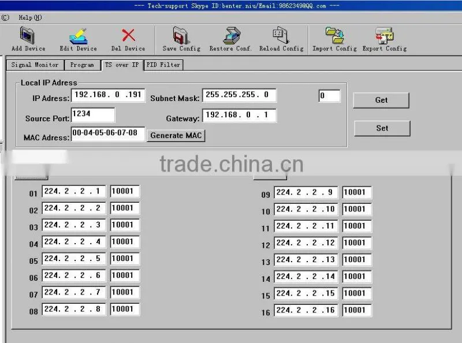
Task: Click channel 14 IP field 224.2.2.14
Action: (306, 277)
